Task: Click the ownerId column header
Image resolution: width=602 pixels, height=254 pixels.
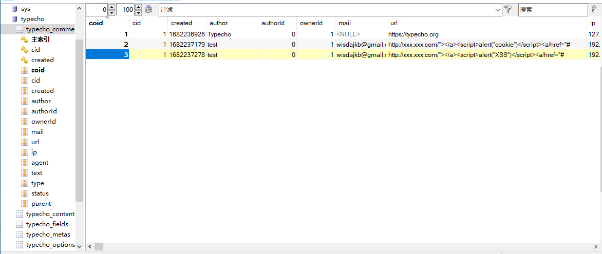Action: tap(316, 23)
